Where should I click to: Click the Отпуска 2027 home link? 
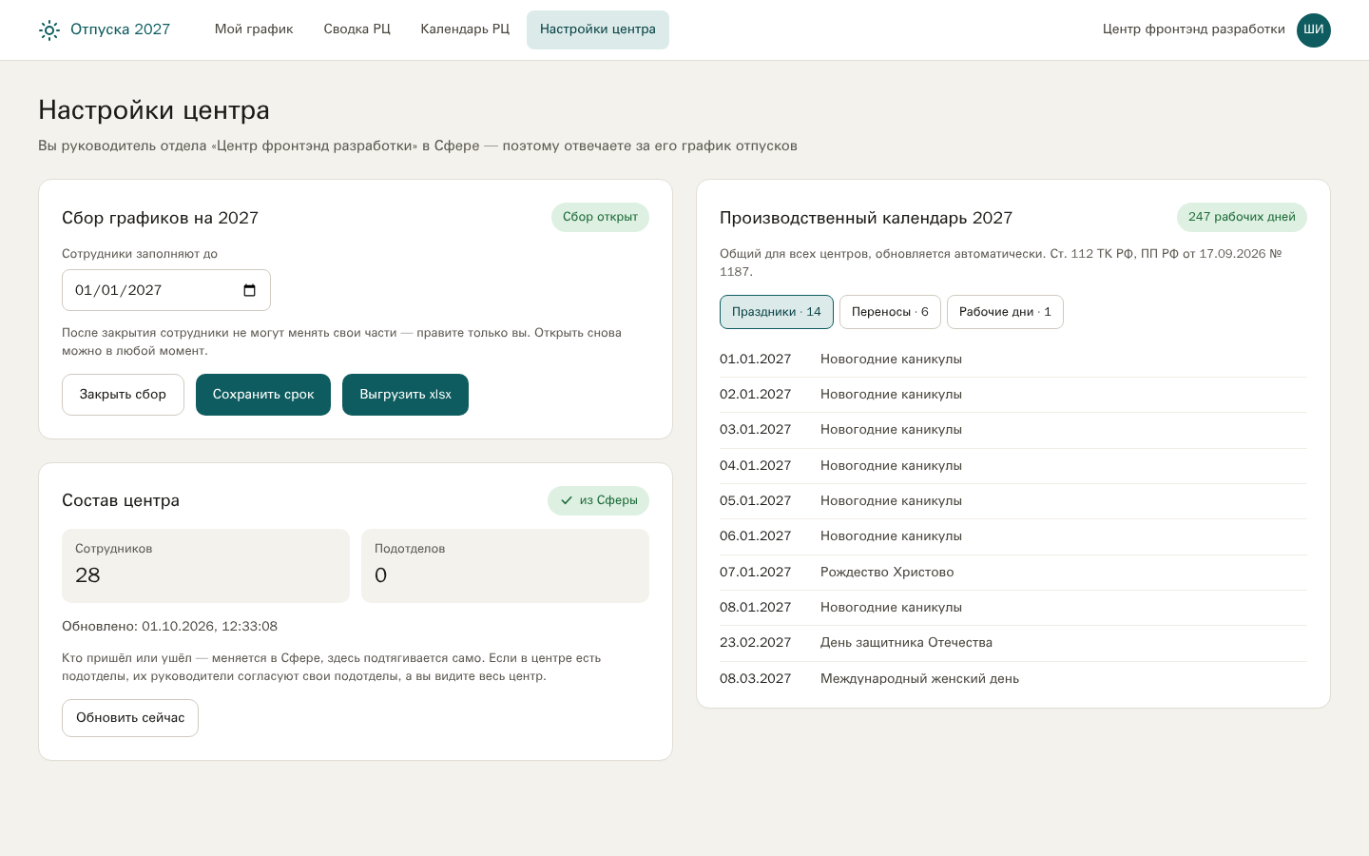[105, 30]
